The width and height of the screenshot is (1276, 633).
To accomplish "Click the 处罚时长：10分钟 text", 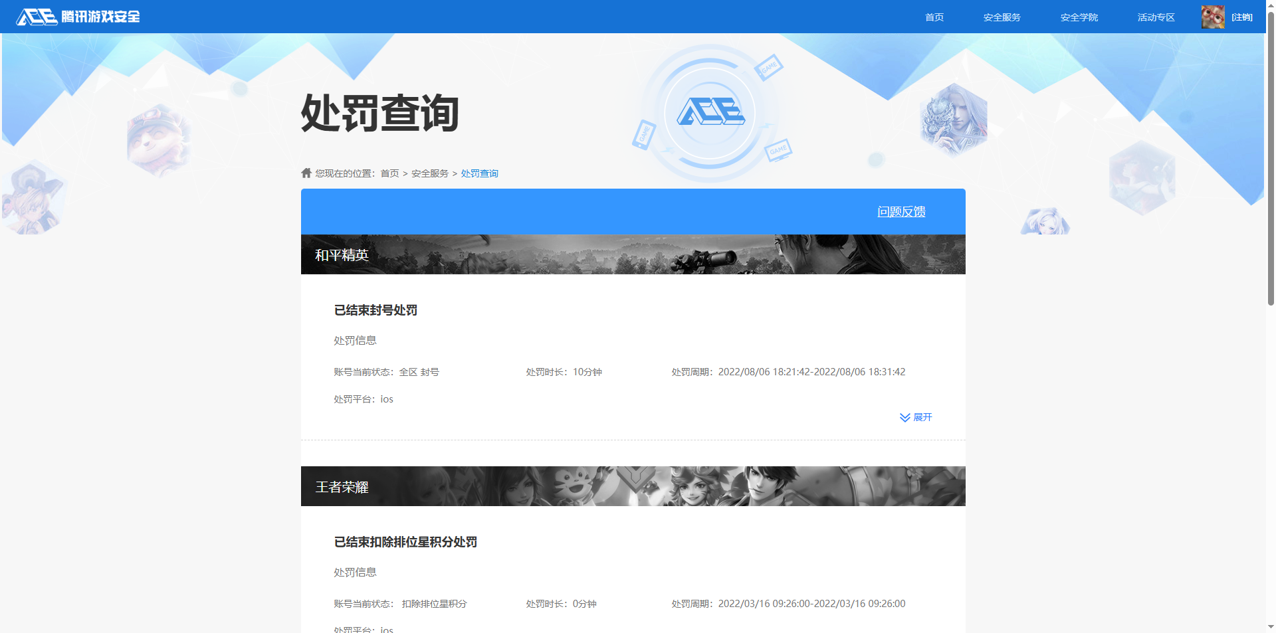I will (x=564, y=372).
